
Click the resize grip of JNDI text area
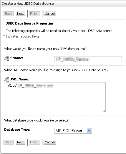[104, 111]
